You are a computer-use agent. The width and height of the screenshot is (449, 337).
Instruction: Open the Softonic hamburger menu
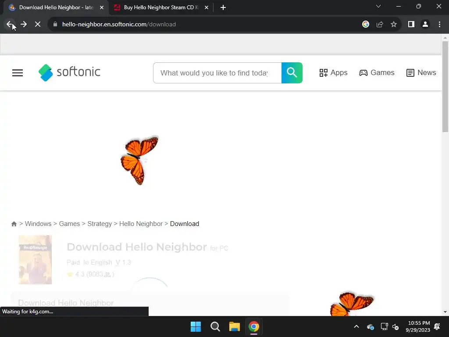click(x=18, y=73)
